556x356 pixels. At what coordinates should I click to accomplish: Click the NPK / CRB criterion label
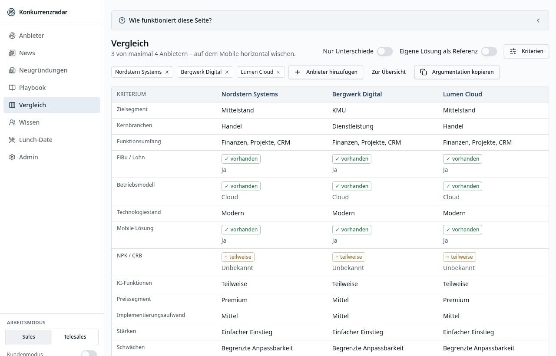[129, 256]
